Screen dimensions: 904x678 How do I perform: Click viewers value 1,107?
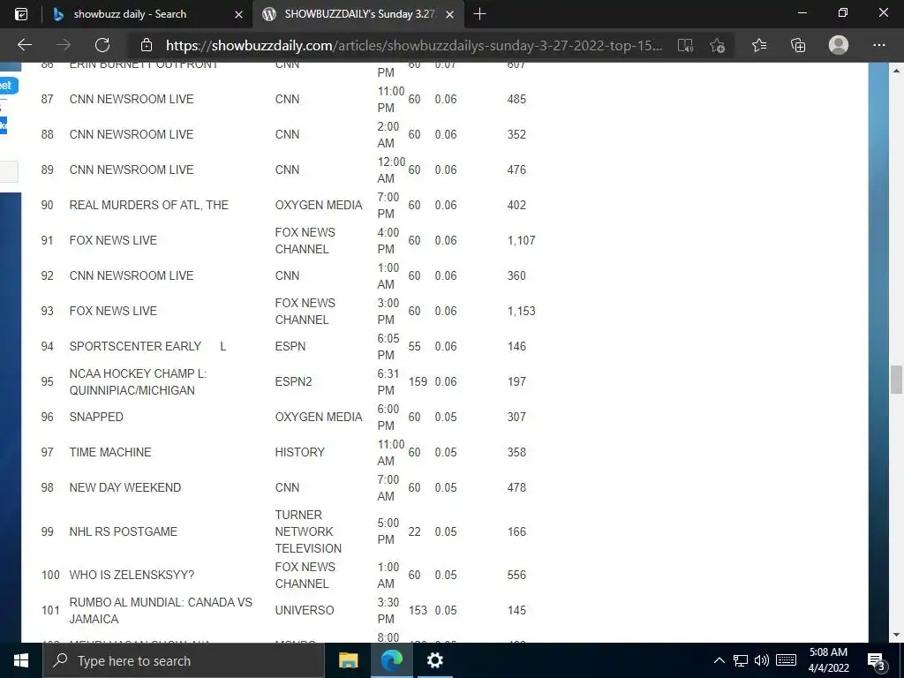(522, 240)
